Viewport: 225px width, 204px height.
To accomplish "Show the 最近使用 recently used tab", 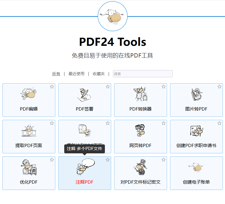I will 76,74.
